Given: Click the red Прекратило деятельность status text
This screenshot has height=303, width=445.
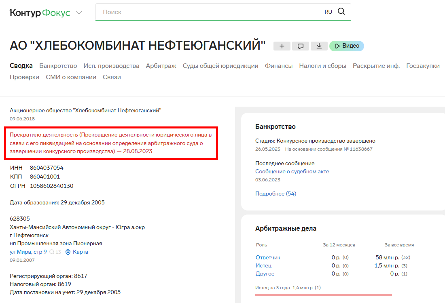Looking at the screenshot, I should coord(111,143).
